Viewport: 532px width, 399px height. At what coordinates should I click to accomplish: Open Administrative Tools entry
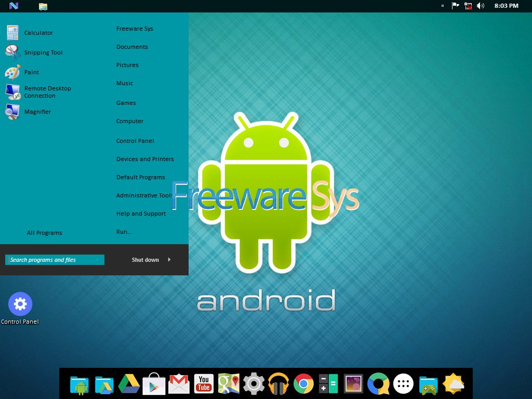pyautogui.click(x=144, y=195)
